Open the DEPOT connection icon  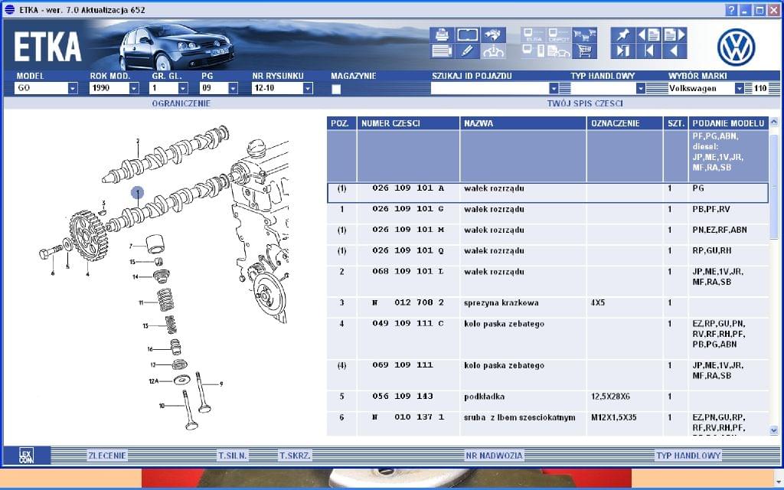[x=559, y=35]
